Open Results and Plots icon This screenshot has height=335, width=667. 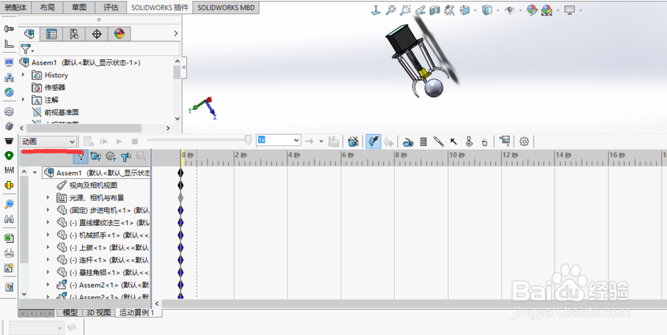click(x=505, y=141)
